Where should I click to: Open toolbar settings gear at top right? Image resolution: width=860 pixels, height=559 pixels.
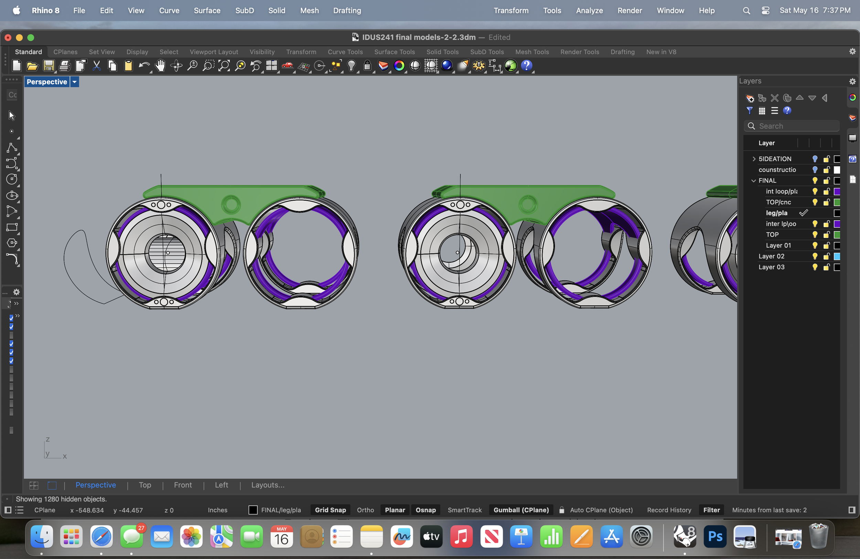click(852, 52)
